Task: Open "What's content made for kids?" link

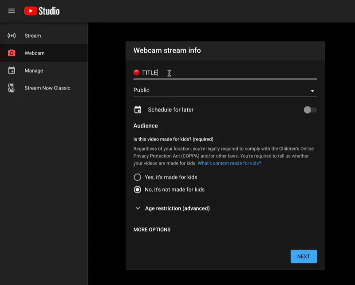Action: point(229,163)
